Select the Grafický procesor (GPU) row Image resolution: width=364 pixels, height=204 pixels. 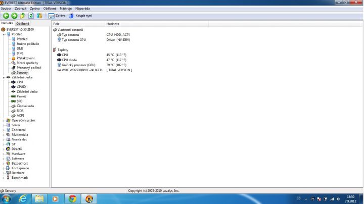[92, 65]
